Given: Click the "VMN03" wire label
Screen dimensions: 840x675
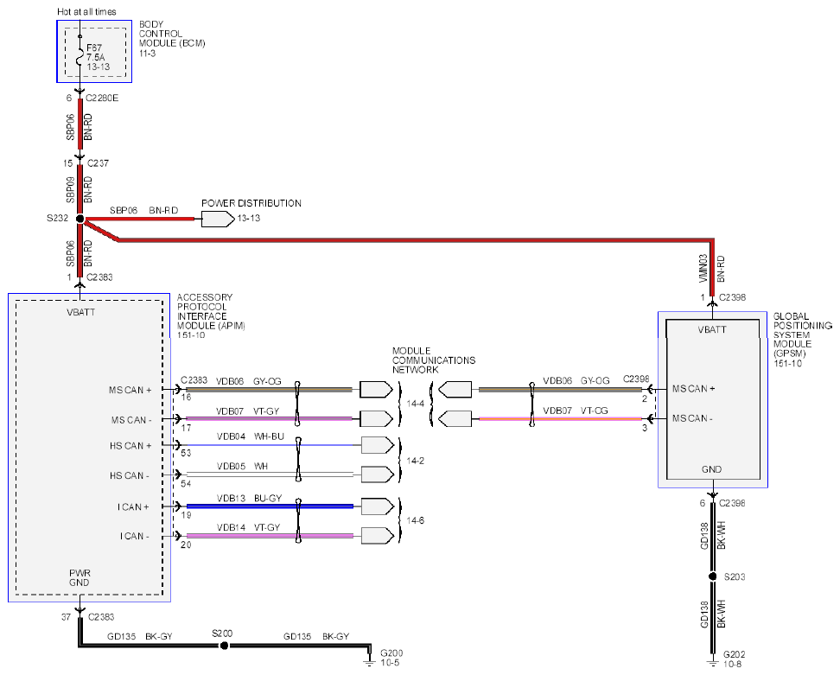Looking at the screenshot, I should (x=703, y=269).
